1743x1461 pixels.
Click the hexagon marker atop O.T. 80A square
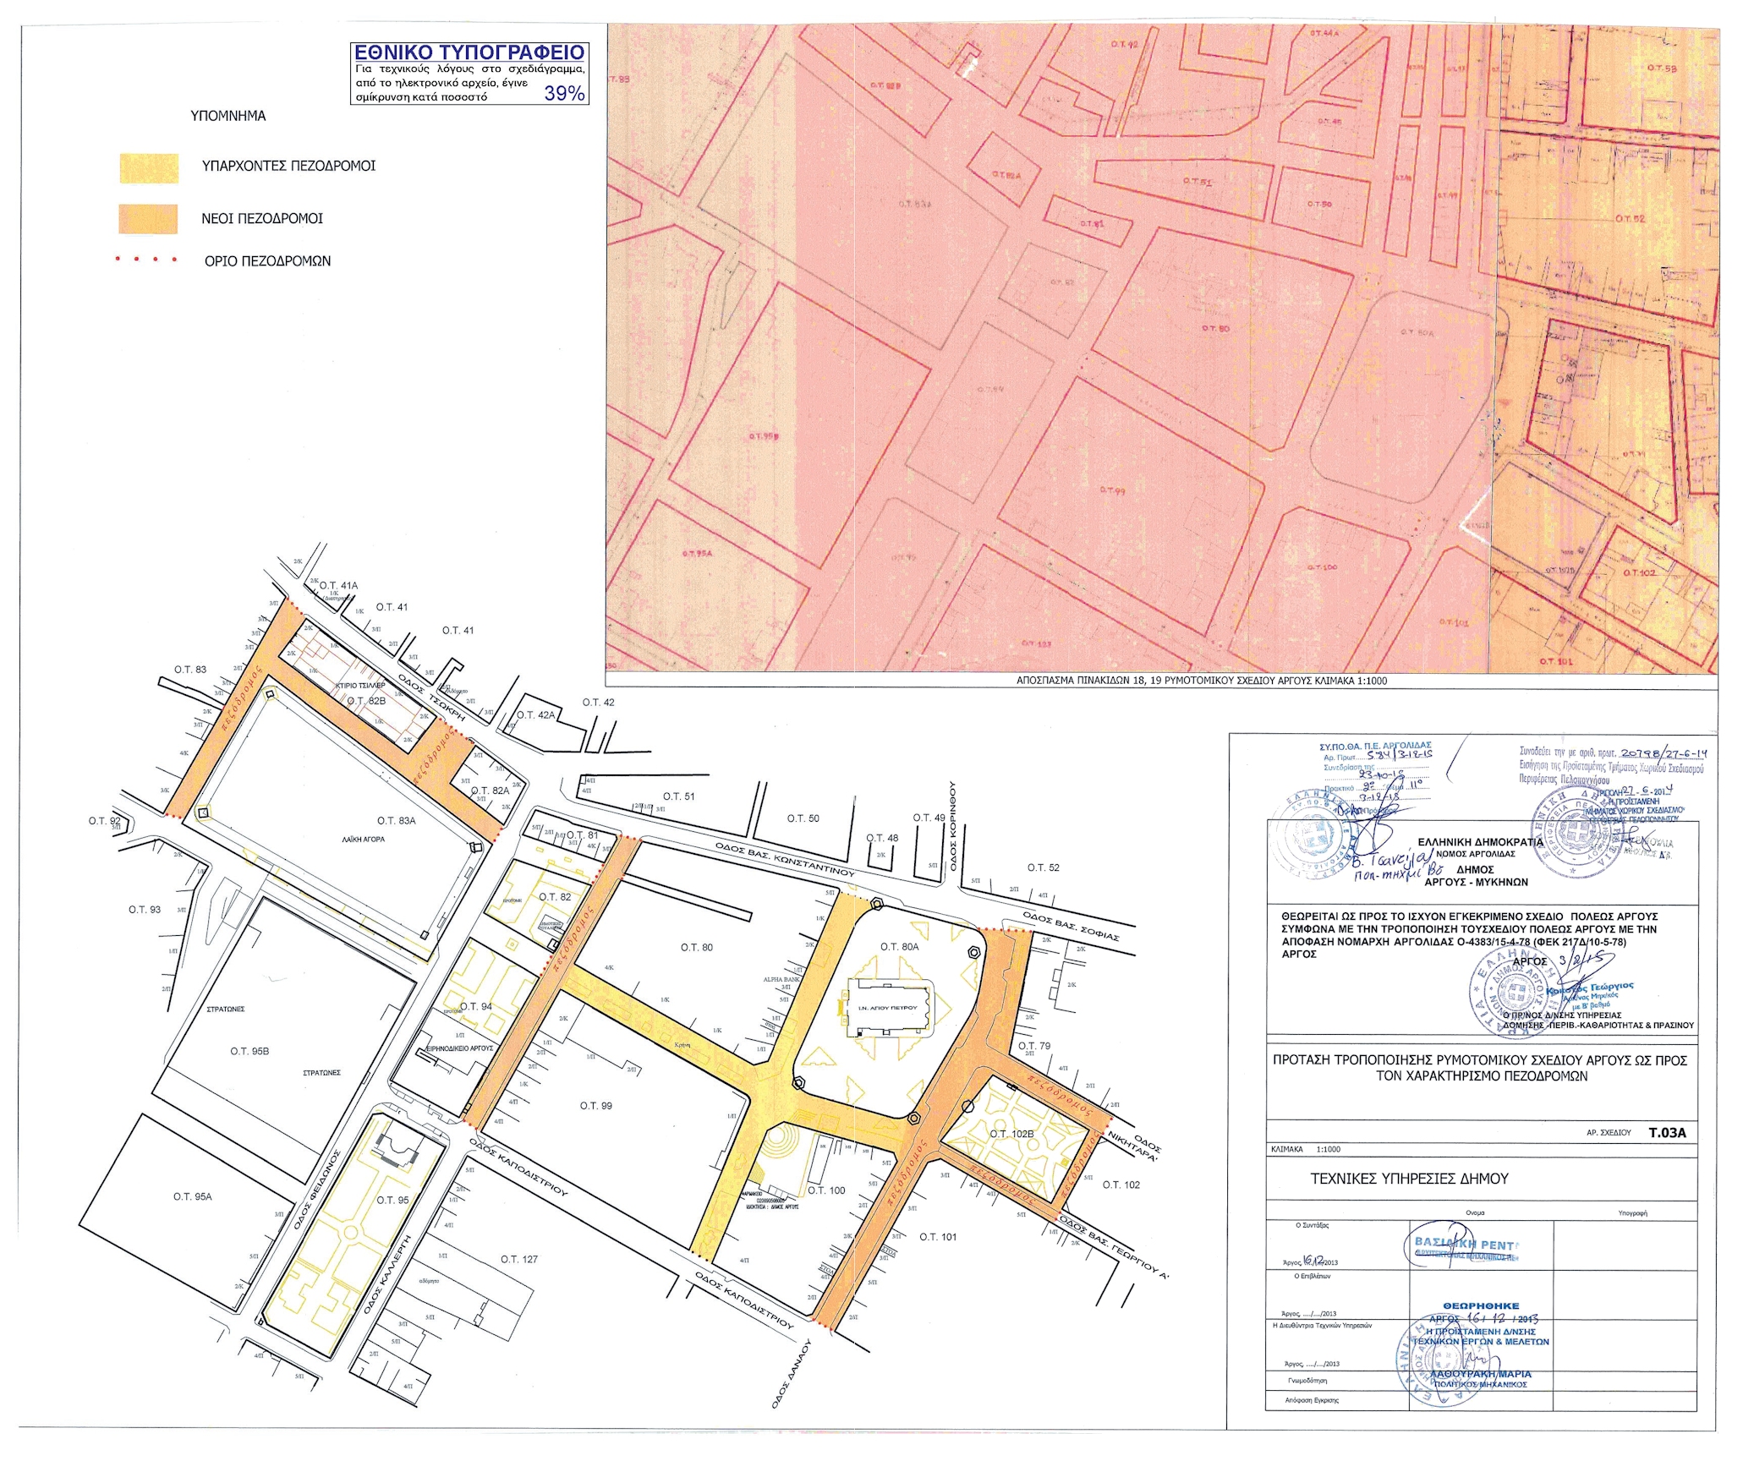pyautogui.click(x=877, y=903)
